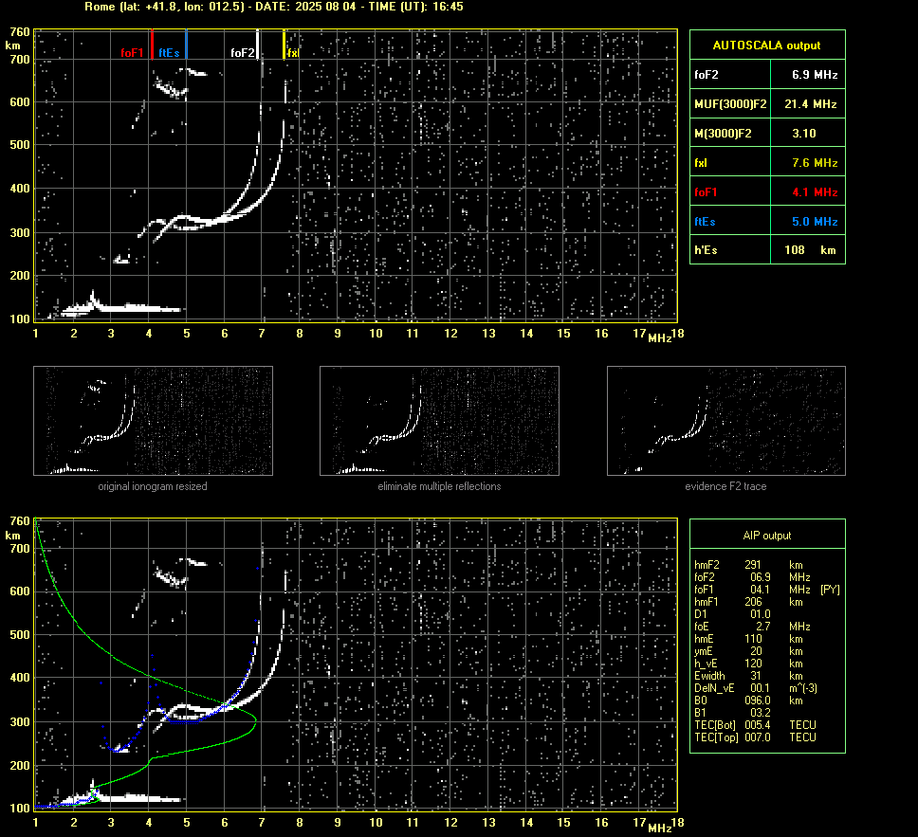Click the foF2 label in top ionogram
Image resolution: width=918 pixels, height=837 pixels.
pyautogui.click(x=243, y=53)
